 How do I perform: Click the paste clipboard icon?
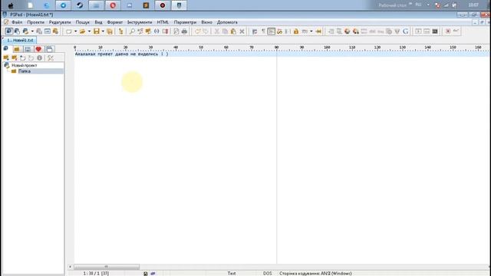coord(233,31)
